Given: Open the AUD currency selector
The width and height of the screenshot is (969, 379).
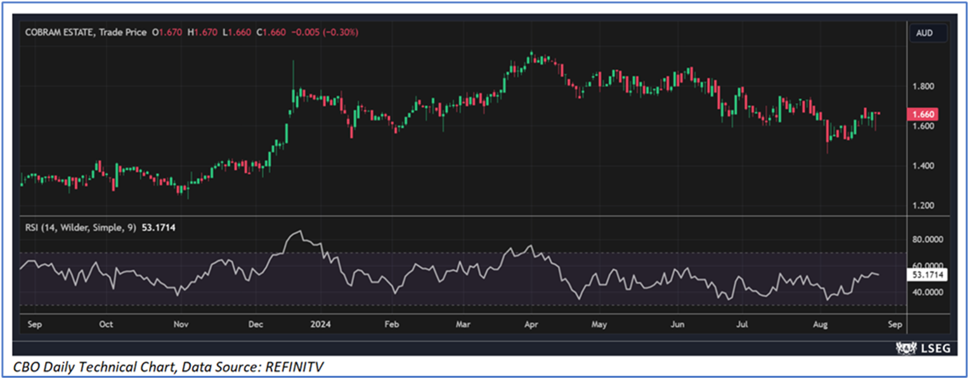Looking at the screenshot, I should pos(925,33).
